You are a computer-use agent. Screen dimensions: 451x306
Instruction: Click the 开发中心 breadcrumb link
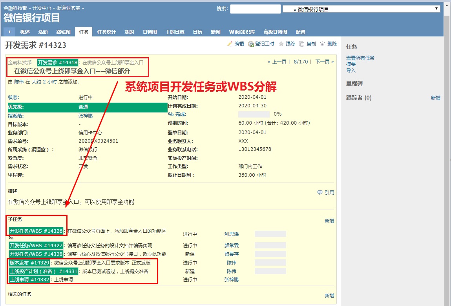click(x=42, y=8)
